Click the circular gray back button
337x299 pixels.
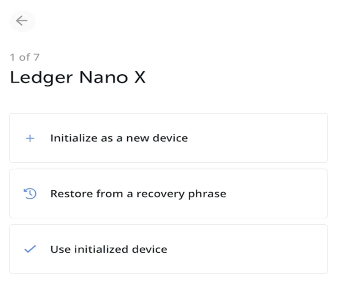tap(22, 21)
